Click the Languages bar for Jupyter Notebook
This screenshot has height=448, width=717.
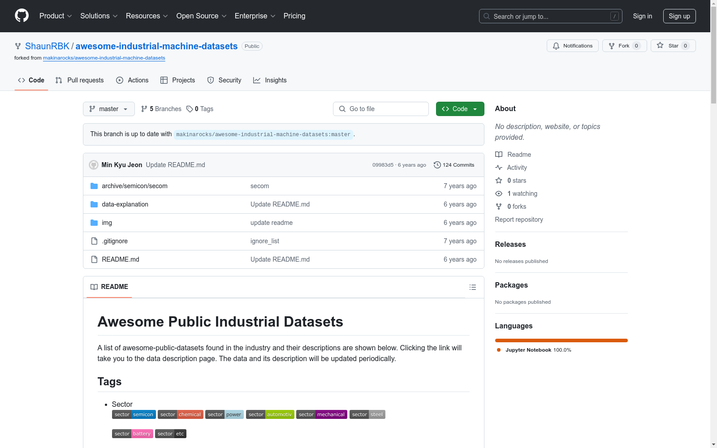(562, 340)
